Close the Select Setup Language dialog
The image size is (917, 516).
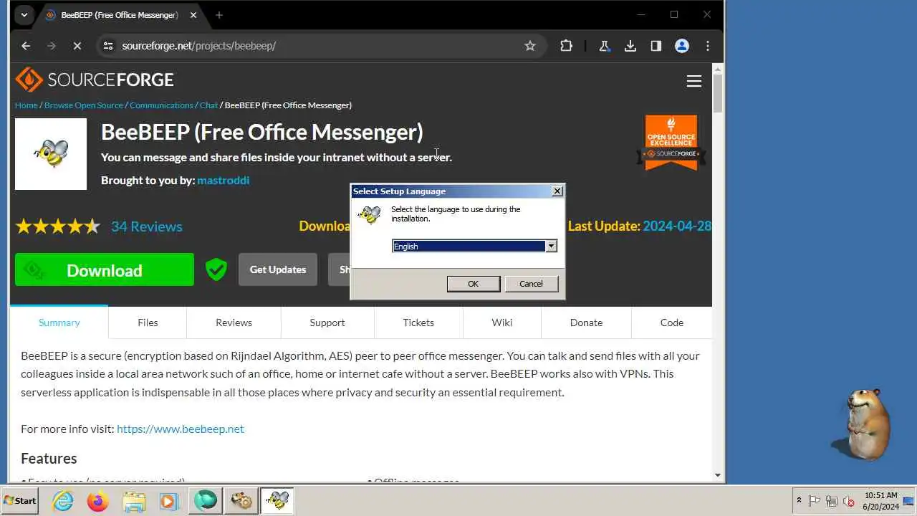[557, 191]
